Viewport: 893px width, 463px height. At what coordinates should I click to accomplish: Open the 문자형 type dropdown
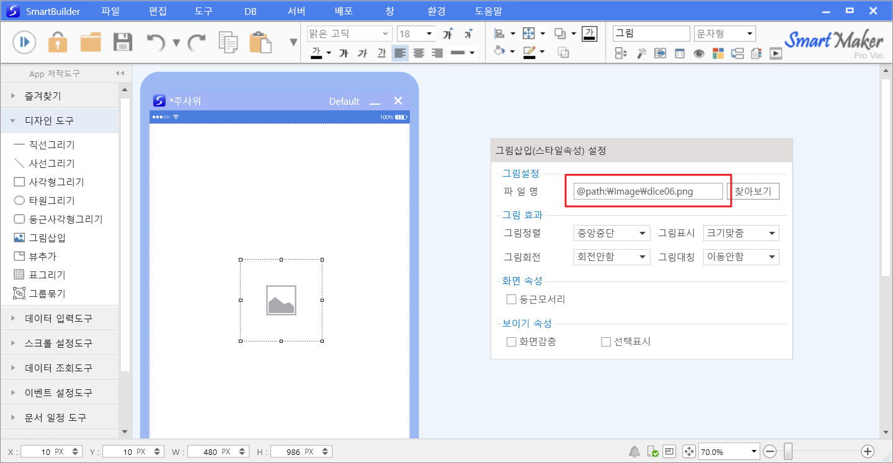tap(724, 33)
